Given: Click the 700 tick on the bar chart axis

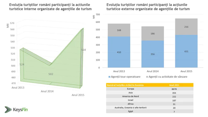Looking at the screenshot, I should (x=98, y=14).
